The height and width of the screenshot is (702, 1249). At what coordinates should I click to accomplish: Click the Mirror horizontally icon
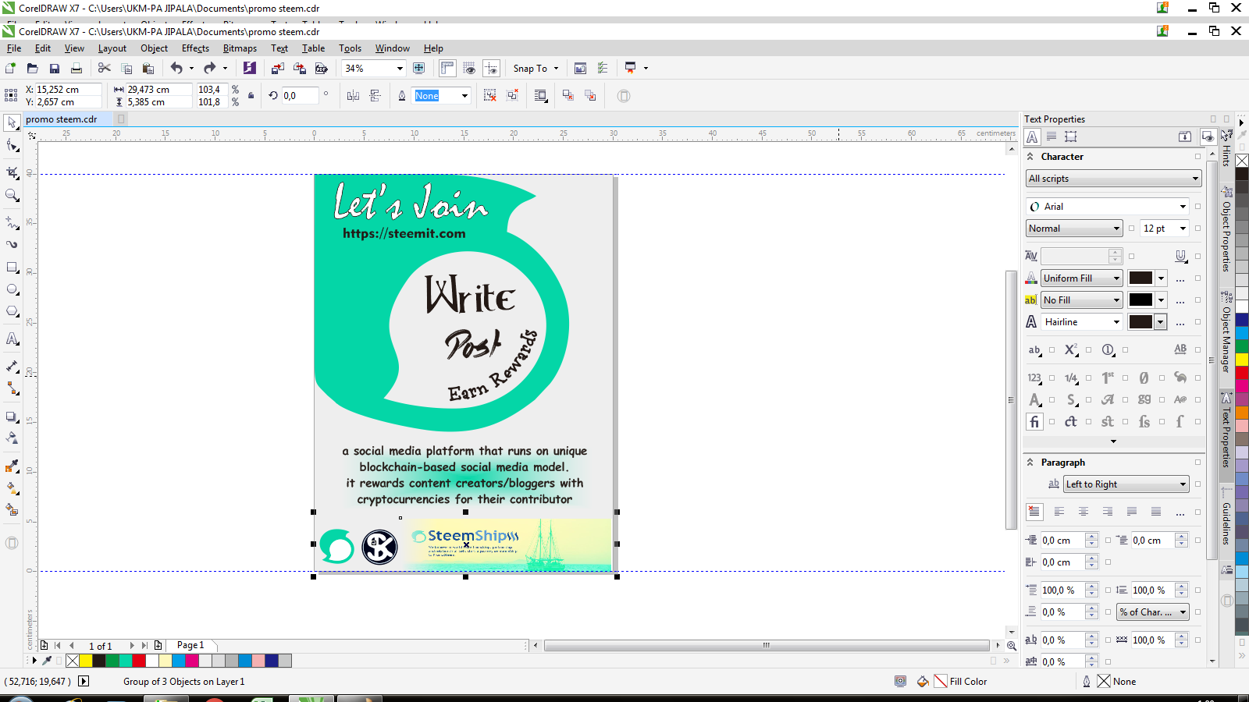point(354,96)
